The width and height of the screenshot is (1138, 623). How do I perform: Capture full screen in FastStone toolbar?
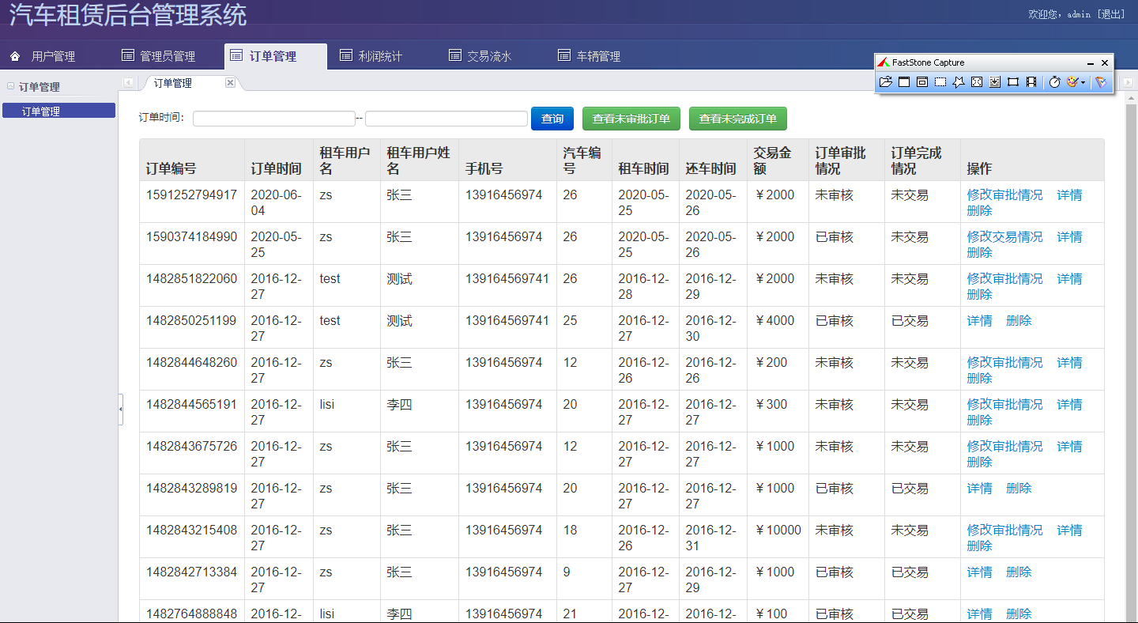(x=977, y=81)
